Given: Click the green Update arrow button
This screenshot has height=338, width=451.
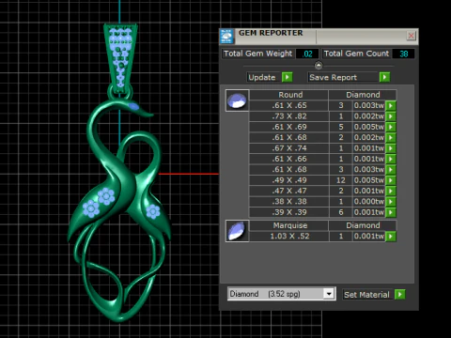Looking at the screenshot, I should click(287, 77).
